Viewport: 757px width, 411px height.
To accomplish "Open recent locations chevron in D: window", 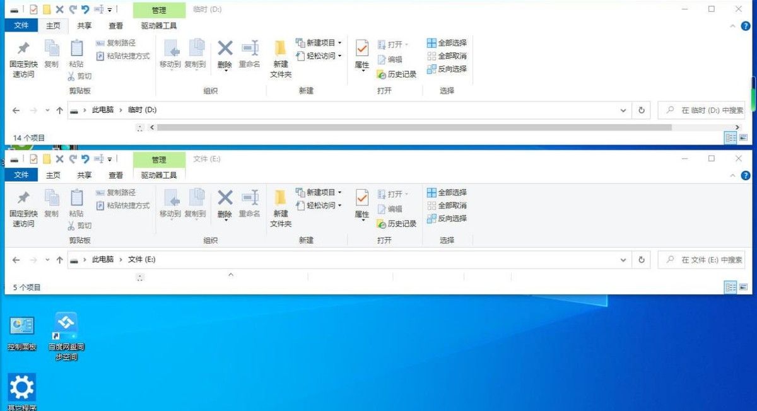I will (47, 110).
